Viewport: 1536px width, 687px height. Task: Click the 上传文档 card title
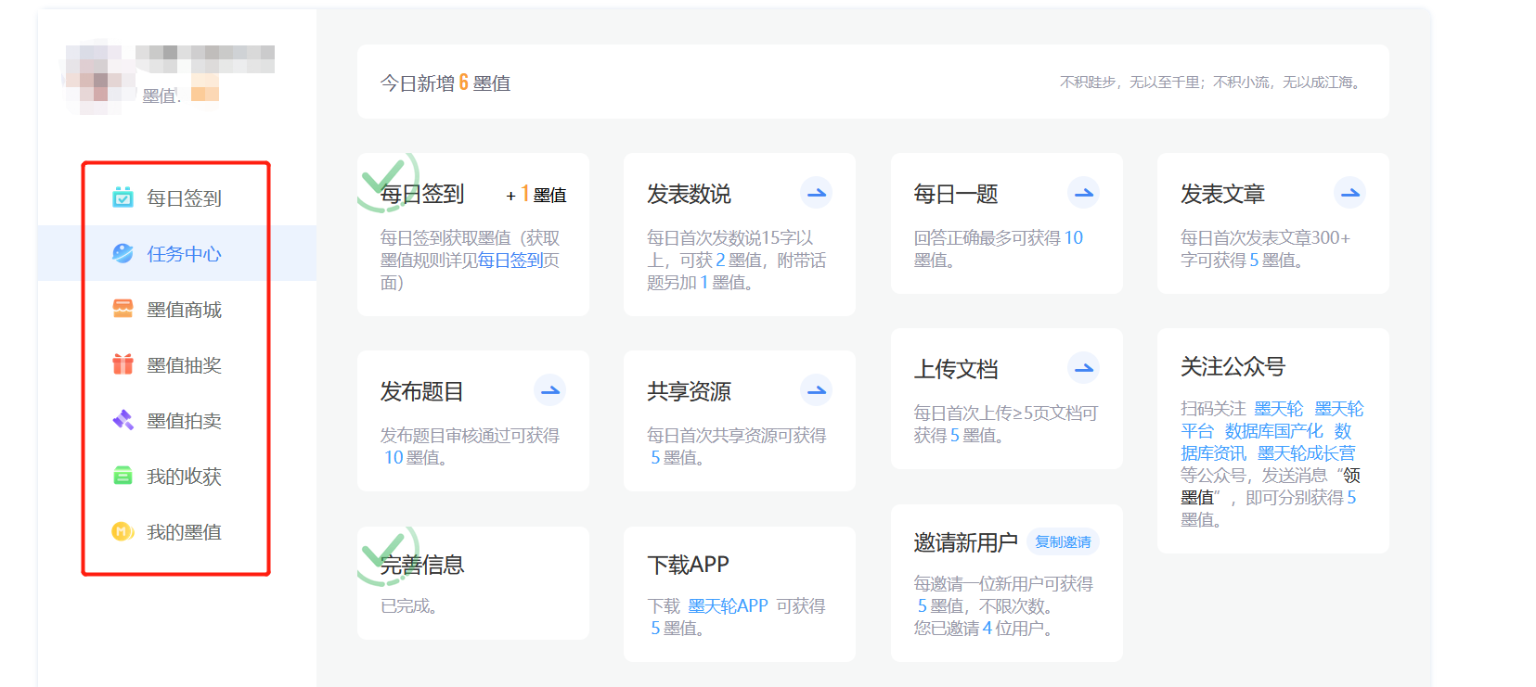956,369
